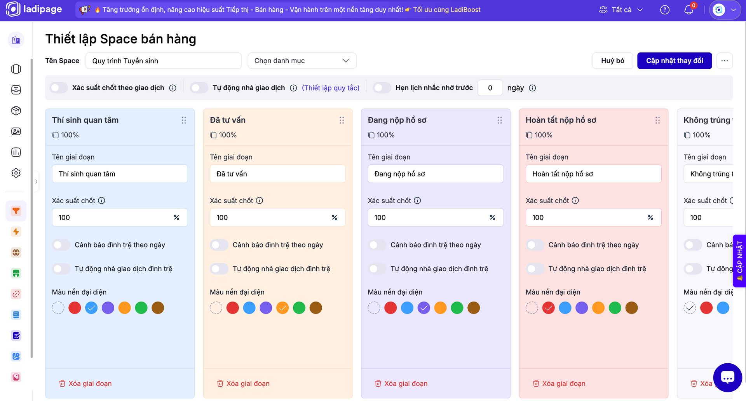
Task: Enable Xác suất chốt theo giao dịch toggle
Action: pos(59,88)
